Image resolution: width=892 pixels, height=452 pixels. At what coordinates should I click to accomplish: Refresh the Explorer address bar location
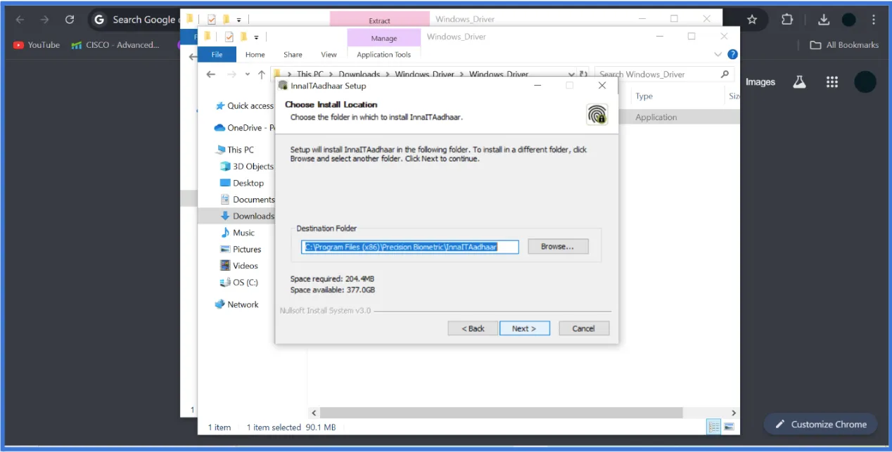point(583,75)
